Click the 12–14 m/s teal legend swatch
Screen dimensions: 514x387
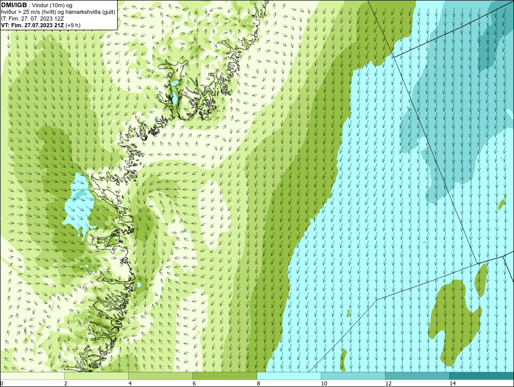417,376
